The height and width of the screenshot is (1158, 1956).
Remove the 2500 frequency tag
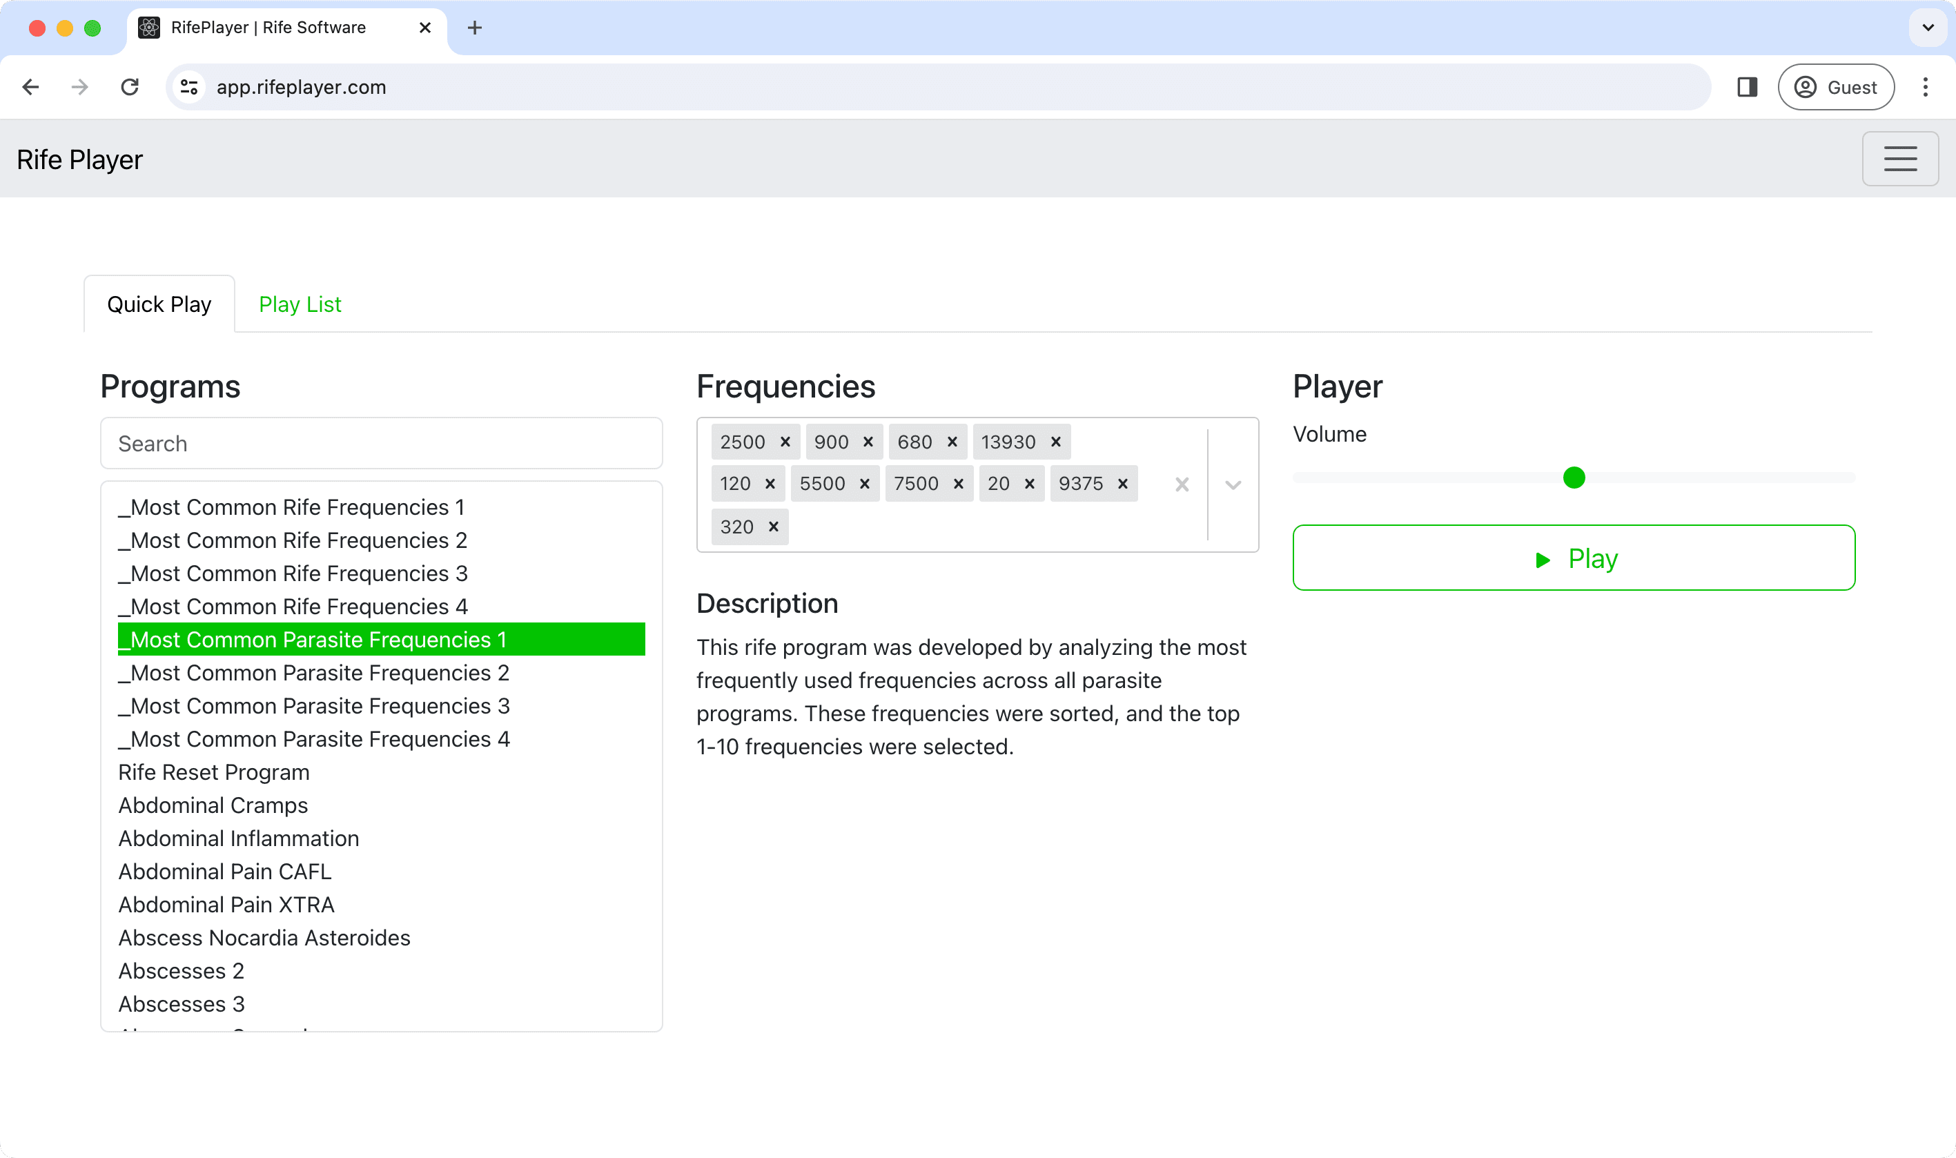pos(785,442)
